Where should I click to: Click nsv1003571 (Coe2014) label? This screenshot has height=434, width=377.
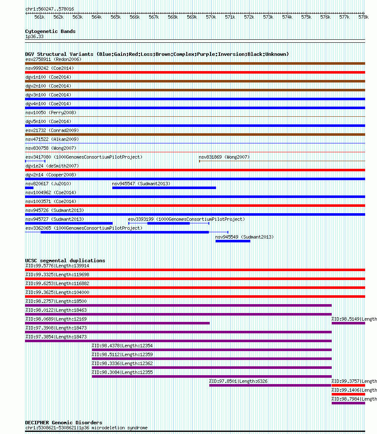coord(51,201)
